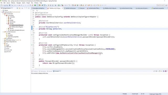This screenshot has height=95, width=168.
Task: Switch to spring-security/pom editor tab
Action: point(143,8)
